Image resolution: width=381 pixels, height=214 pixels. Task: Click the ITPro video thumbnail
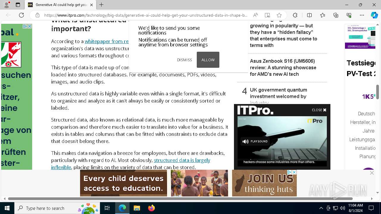(282, 141)
